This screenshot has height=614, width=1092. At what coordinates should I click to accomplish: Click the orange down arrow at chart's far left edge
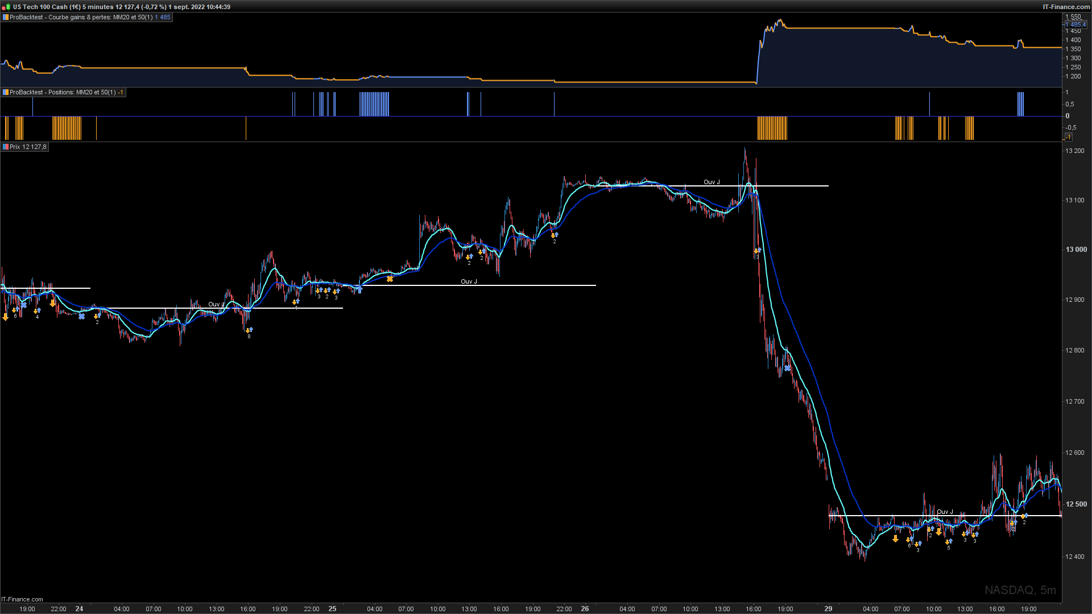pyautogui.click(x=6, y=317)
